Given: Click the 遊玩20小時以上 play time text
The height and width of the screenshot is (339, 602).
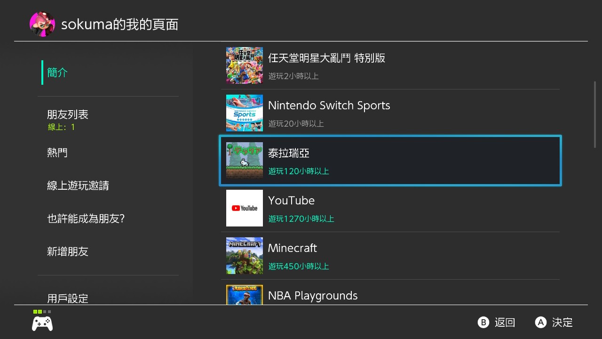Looking at the screenshot, I should tap(296, 123).
